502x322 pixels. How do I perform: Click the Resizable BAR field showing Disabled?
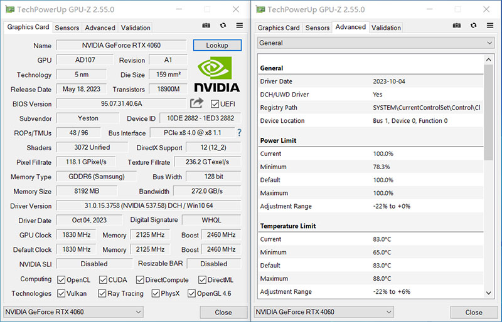214,264
